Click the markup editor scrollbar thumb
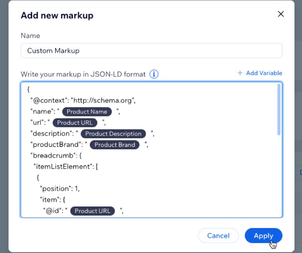This screenshot has width=302, height=253. (279, 109)
